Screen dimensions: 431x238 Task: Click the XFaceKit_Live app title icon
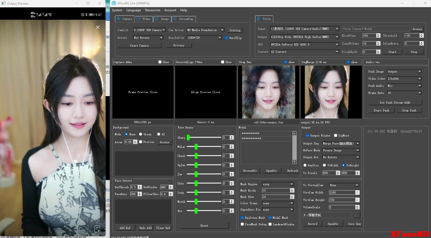point(114,3)
